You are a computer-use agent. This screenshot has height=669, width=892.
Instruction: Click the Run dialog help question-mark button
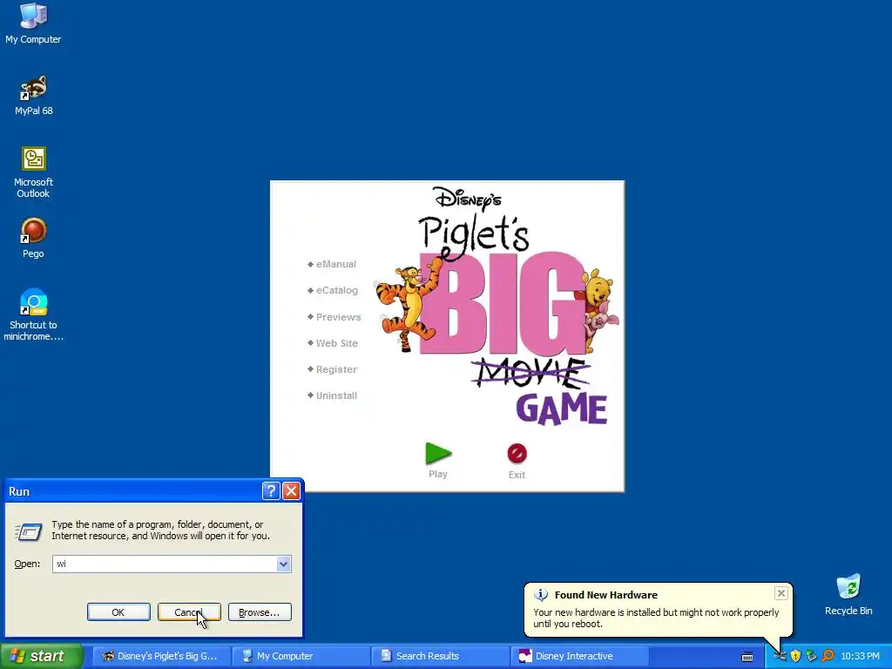coord(271,491)
